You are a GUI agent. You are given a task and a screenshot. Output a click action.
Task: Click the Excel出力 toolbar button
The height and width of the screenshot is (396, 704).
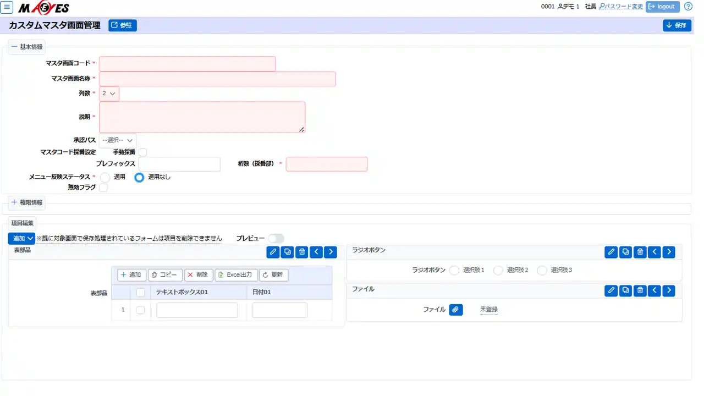click(x=235, y=275)
